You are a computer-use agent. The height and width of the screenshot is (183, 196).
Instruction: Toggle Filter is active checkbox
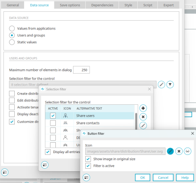pos(88,166)
